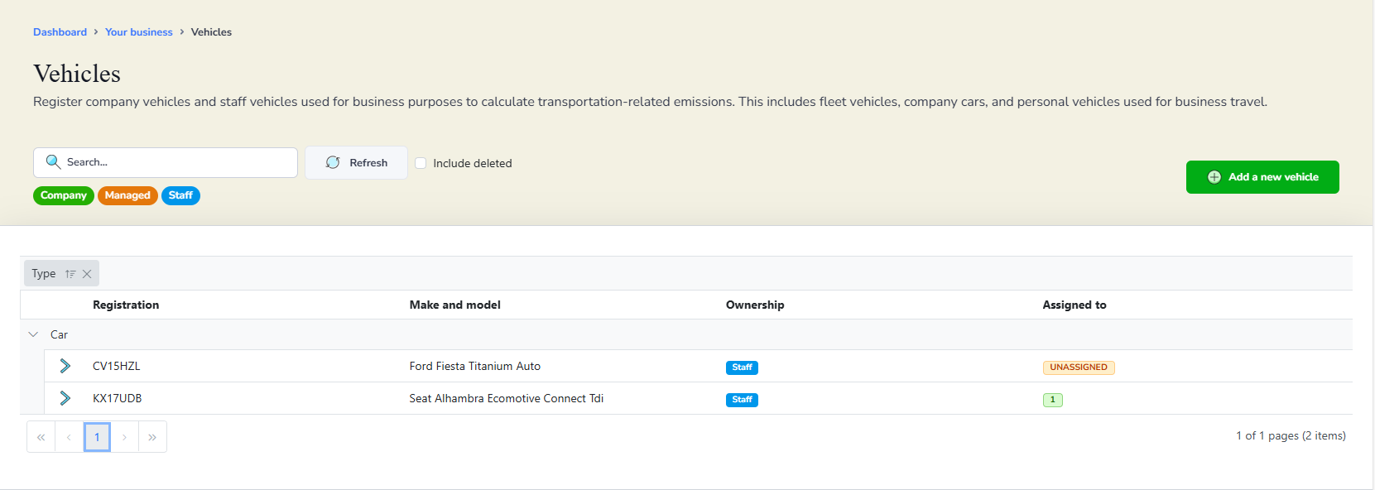Navigate to Your business breadcrumb

pyautogui.click(x=139, y=32)
